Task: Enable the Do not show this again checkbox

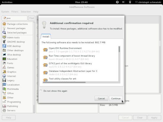Action: (x=41, y=91)
